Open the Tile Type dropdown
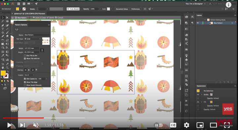Screen dimensions: 238x130 click(x=33, y=39)
